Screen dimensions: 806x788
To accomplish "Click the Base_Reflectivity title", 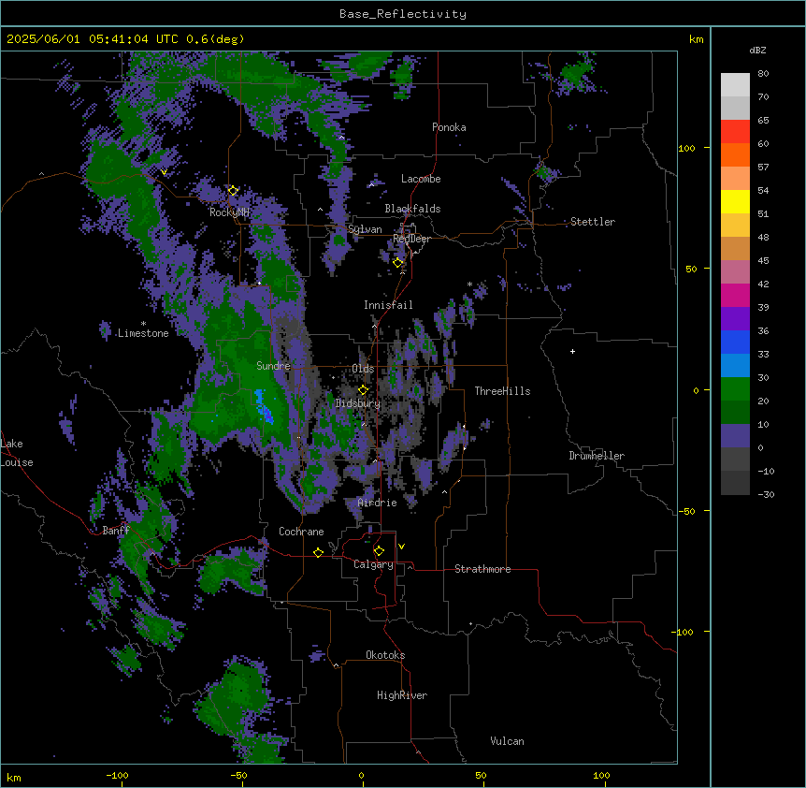I will 403,14.
